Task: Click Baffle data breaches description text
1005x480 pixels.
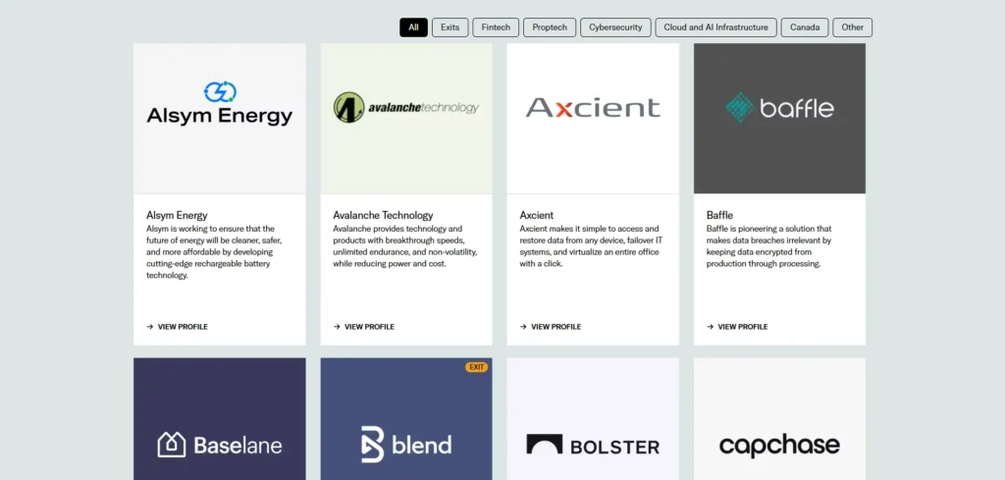Action: click(x=768, y=246)
